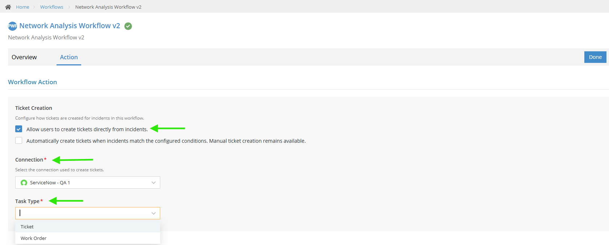Switch to the Overview tab
Viewport: 609px width, 245px height.
[24, 57]
